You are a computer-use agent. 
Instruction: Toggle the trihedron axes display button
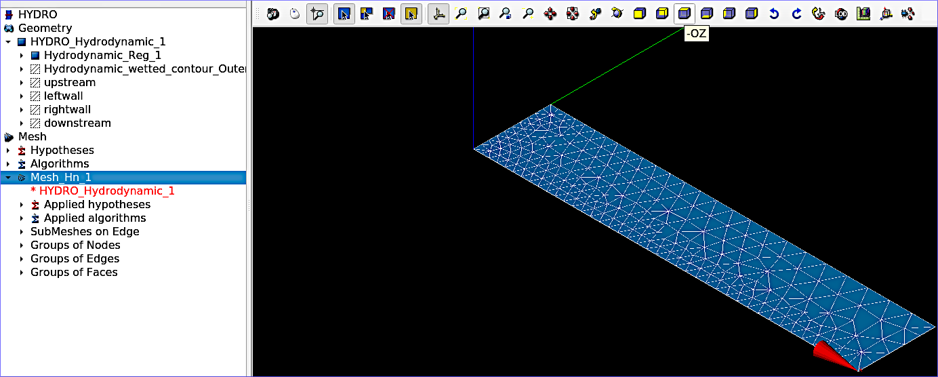point(439,14)
